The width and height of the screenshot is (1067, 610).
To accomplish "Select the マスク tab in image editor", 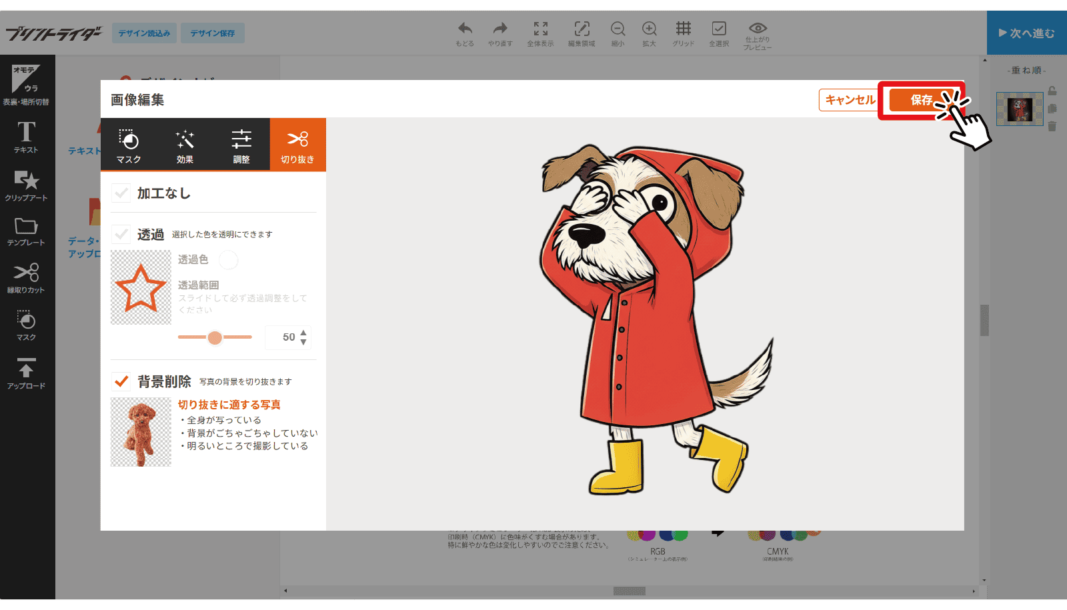I will (129, 145).
